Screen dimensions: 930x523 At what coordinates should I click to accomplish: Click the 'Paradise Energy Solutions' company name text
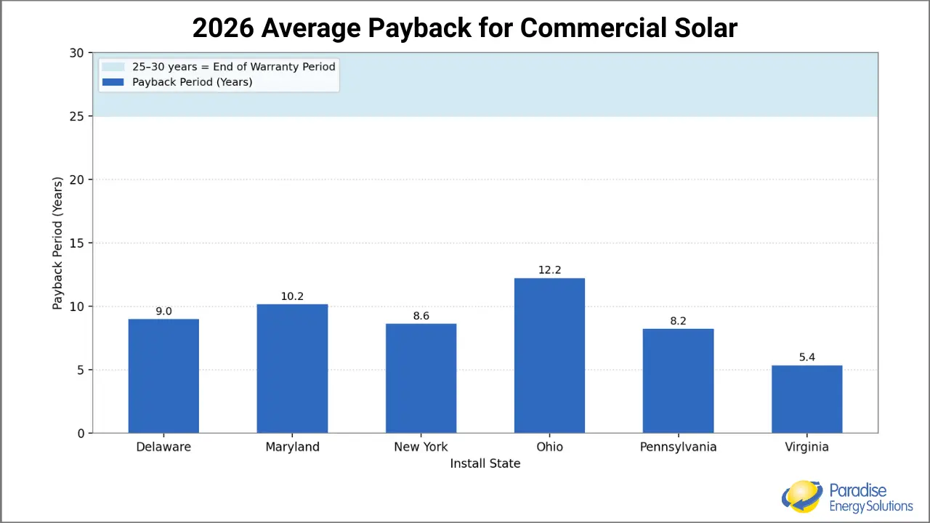[x=870, y=497]
